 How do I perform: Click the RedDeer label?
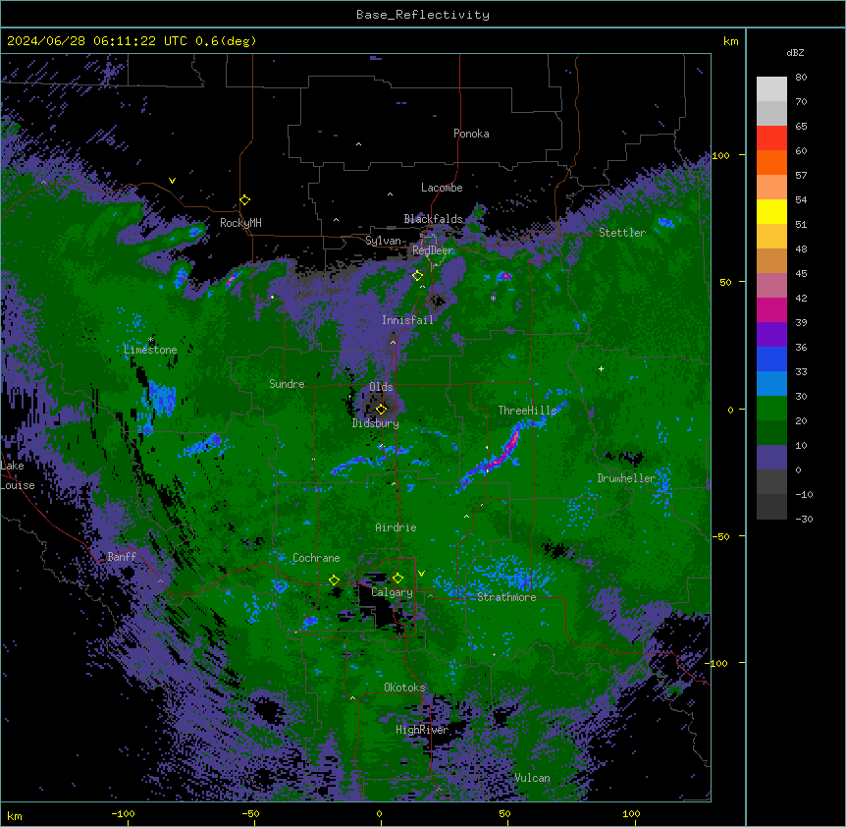(x=433, y=250)
